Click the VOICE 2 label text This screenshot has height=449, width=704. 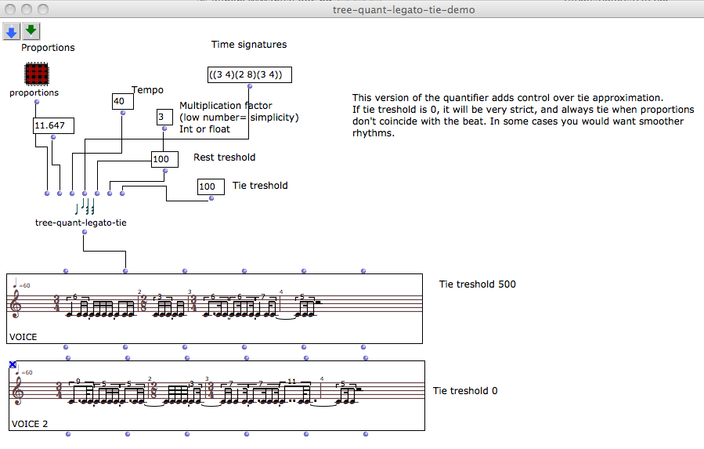point(29,424)
